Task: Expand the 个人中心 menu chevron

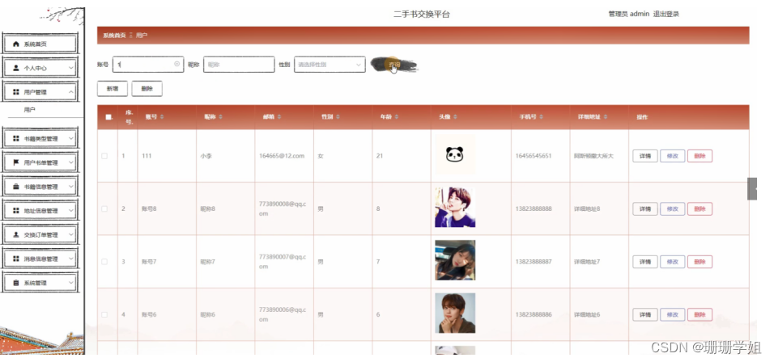Action: click(71, 68)
